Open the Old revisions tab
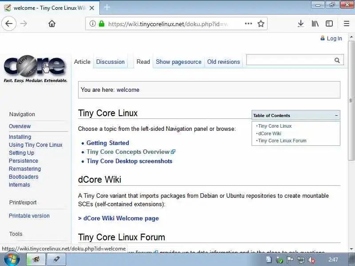 pos(224,62)
